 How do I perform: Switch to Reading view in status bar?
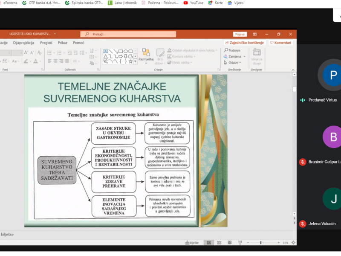pyautogui.click(x=230, y=242)
